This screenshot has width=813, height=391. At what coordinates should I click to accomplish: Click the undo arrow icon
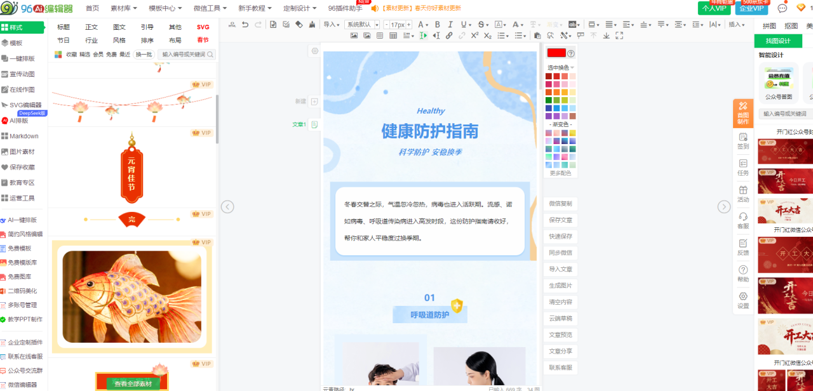(245, 25)
